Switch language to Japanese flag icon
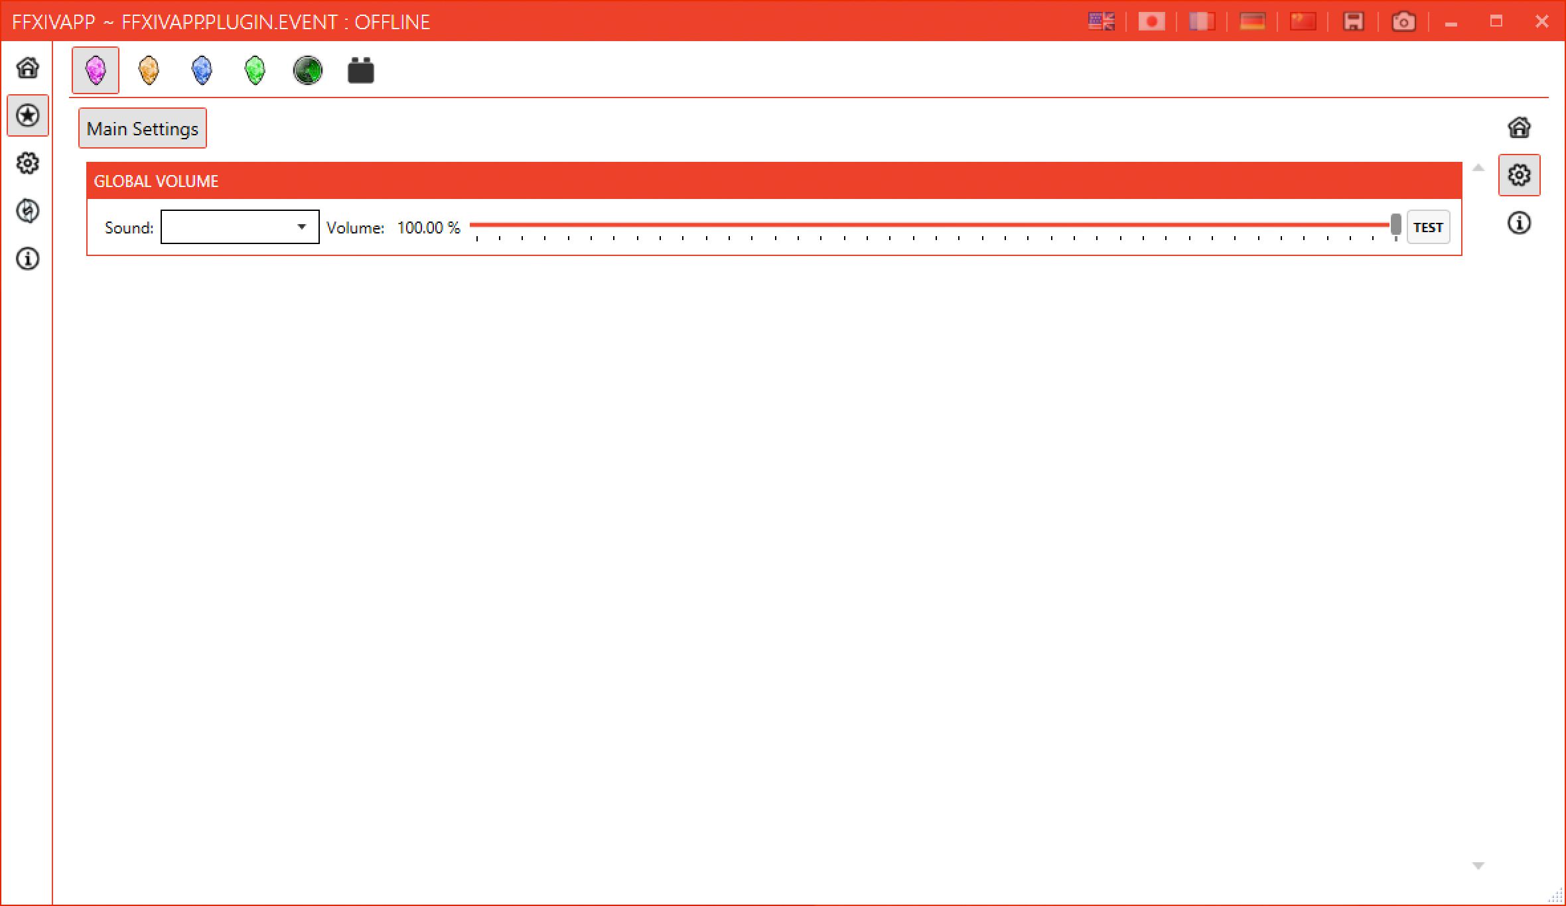The width and height of the screenshot is (1566, 906). [x=1152, y=22]
